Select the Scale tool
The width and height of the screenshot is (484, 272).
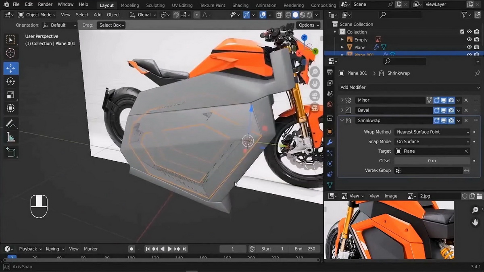[11, 95]
